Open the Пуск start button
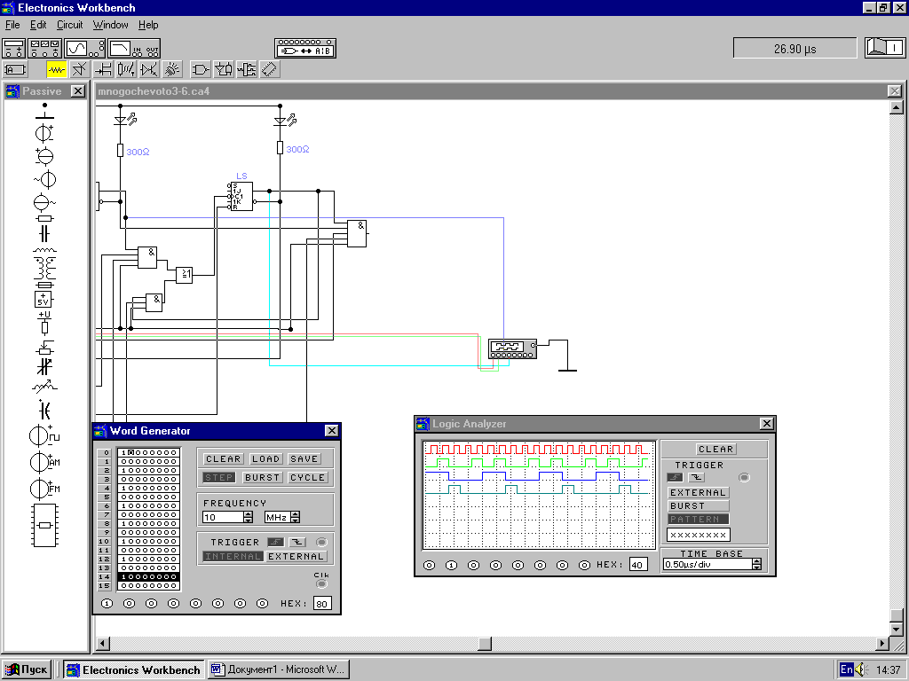 click(27, 670)
